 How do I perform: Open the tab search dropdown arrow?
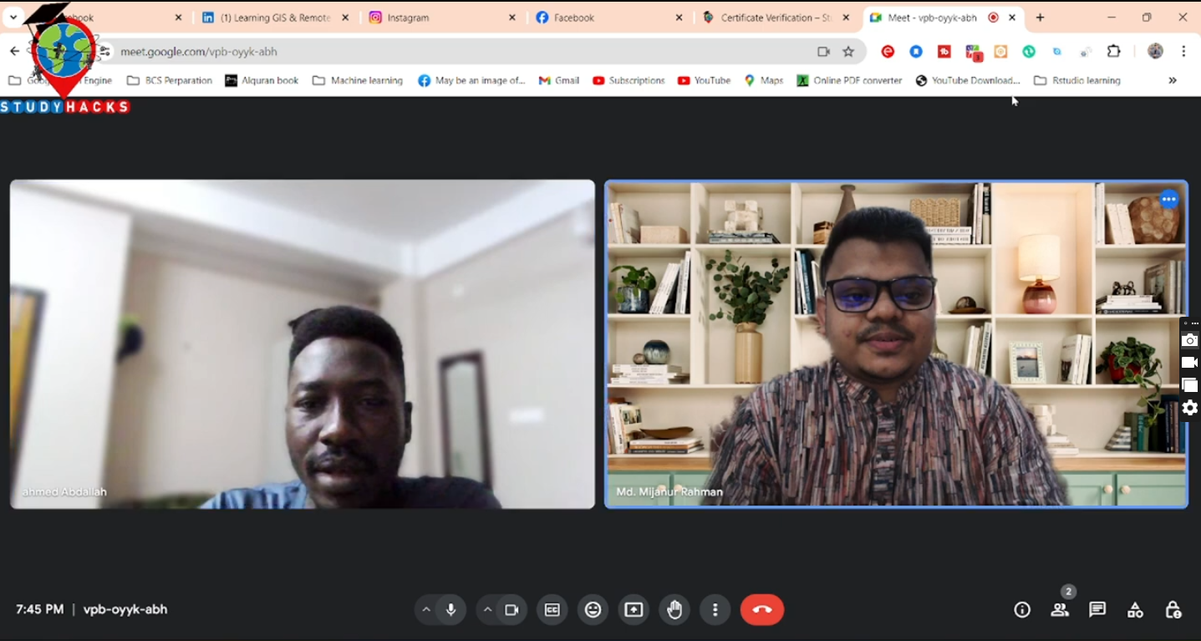[x=13, y=18]
